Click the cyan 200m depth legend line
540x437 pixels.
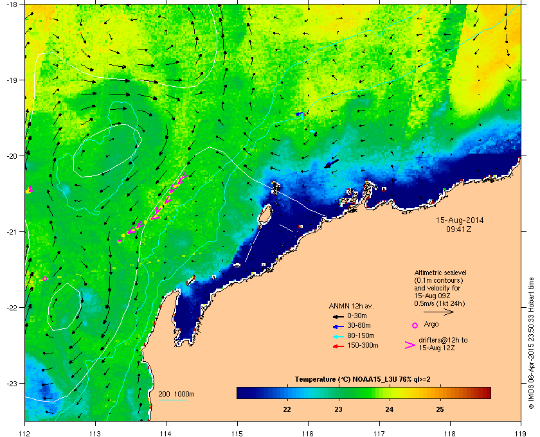[x=172, y=400]
